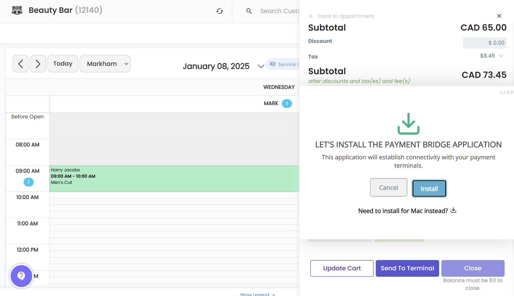Viewport: 514px width, 296px height.
Task: Go to previous day arrow
Action: 21,64
